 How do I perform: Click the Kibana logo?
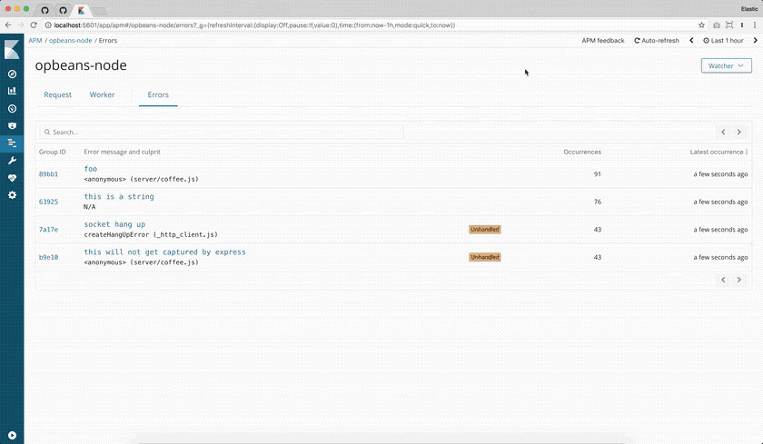tap(12, 50)
